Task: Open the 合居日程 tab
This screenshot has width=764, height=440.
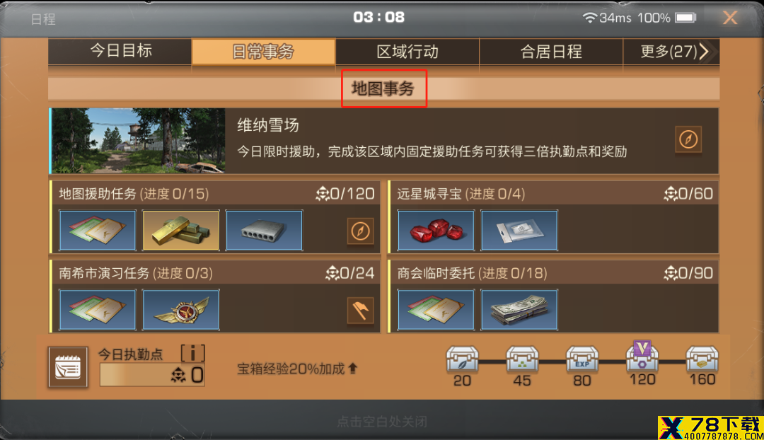Action: 551,51
